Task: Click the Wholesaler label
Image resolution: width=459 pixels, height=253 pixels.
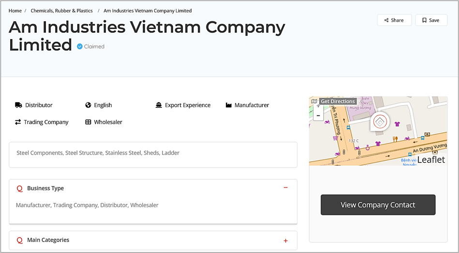Action: point(108,122)
